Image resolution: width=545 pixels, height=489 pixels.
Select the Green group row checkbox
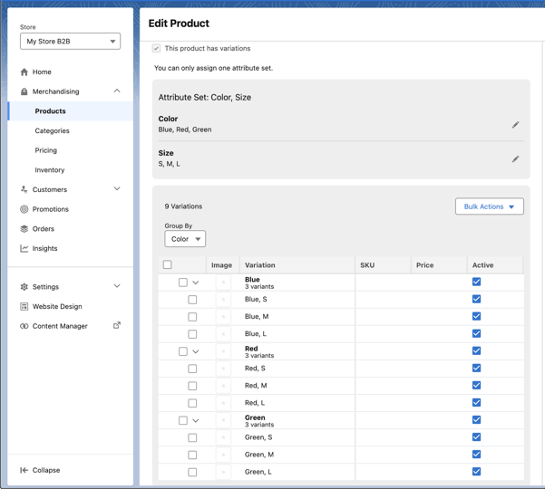click(183, 420)
